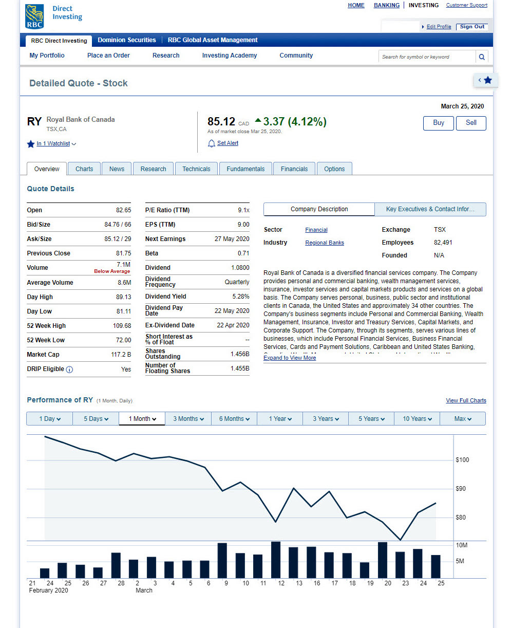This screenshot has width=511, height=628.
Task: Click the Buy button
Action: [439, 123]
